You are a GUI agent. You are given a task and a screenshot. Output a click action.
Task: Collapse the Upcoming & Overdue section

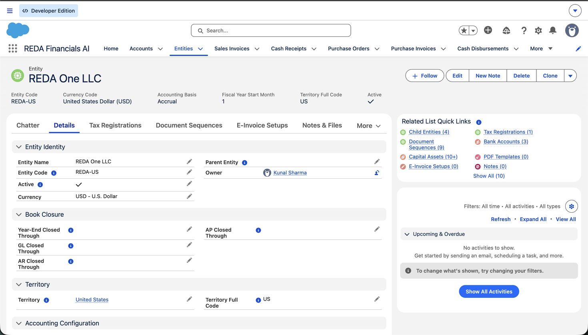coord(407,234)
